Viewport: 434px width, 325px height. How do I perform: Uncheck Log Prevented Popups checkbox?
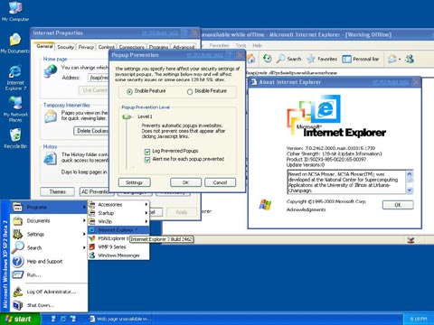coord(147,151)
